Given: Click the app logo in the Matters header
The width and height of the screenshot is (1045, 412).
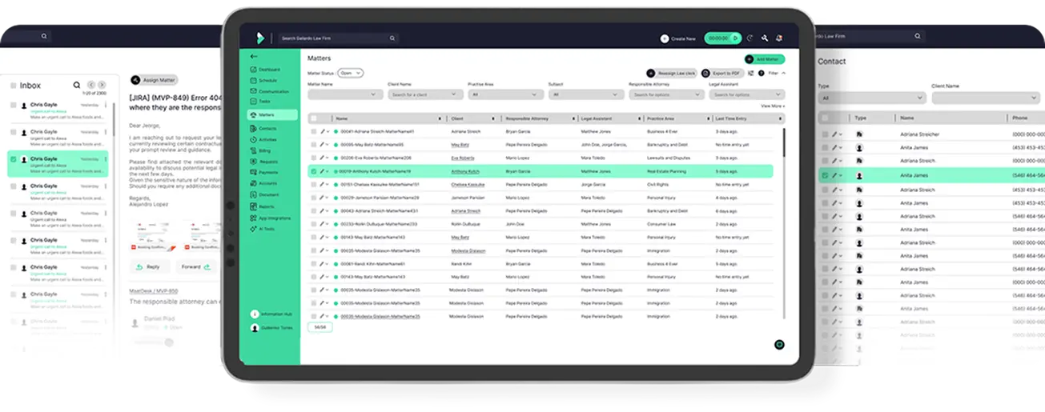Looking at the screenshot, I should (260, 38).
